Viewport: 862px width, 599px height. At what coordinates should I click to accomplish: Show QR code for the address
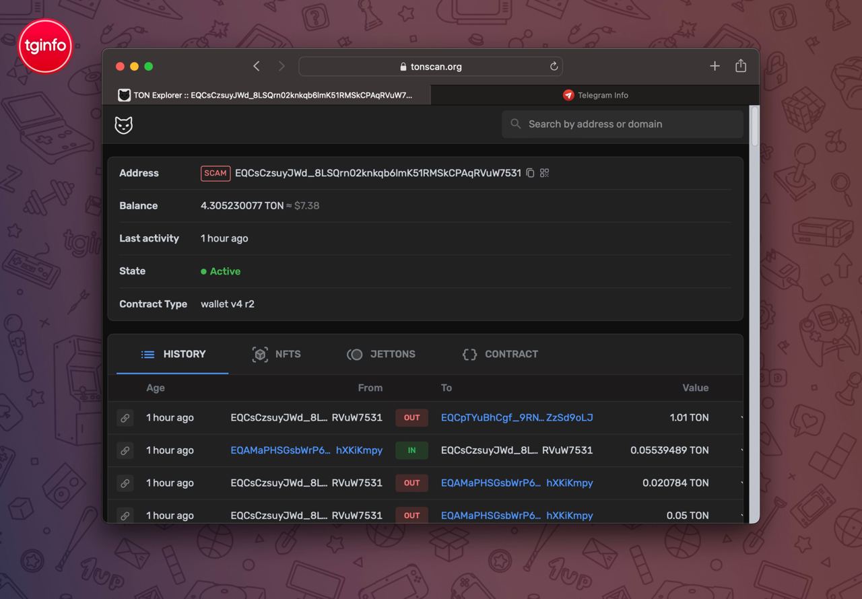544,173
